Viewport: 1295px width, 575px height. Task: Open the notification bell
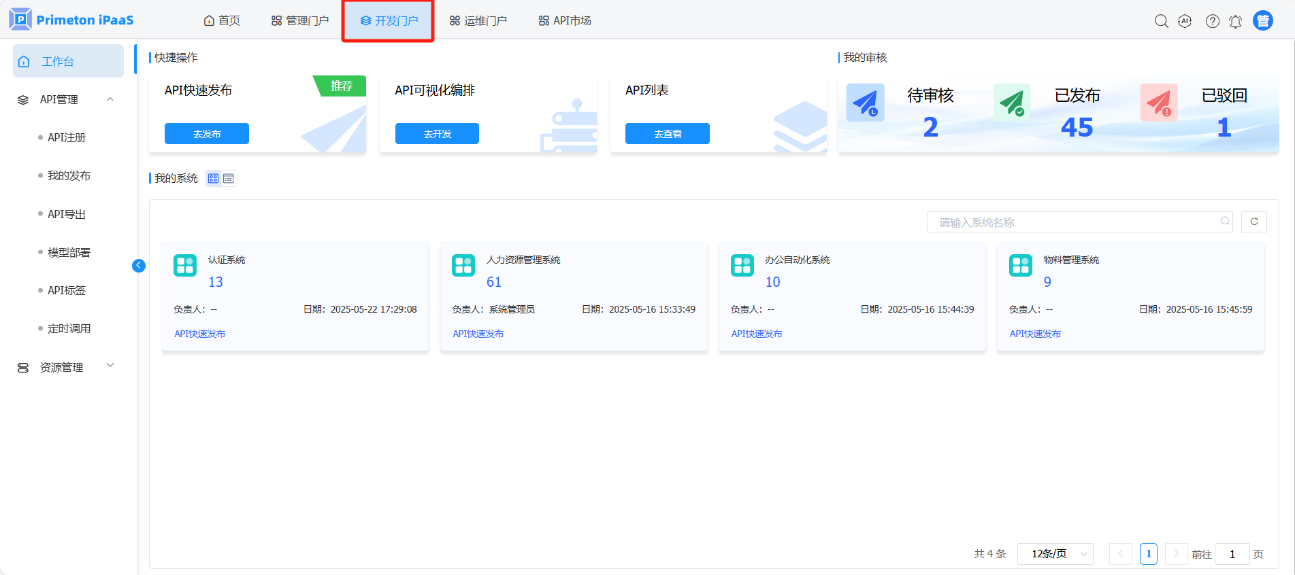(x=1235, y=22)
